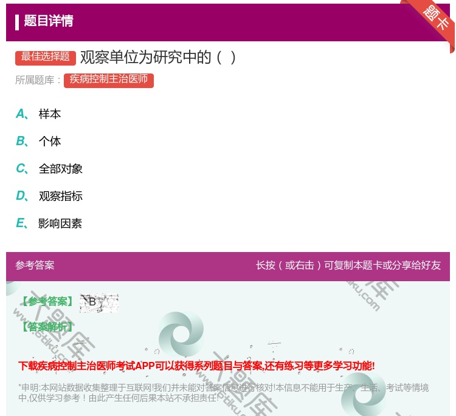Click the 最佳选择题 question type badge
This screenshot has height=416, width=456.
coord(46,58)
